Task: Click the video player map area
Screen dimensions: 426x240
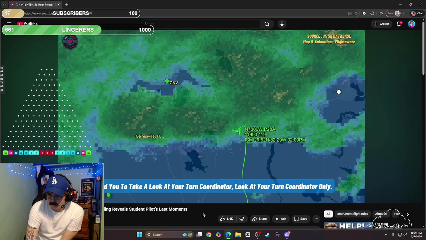Action: pos(211,117)
